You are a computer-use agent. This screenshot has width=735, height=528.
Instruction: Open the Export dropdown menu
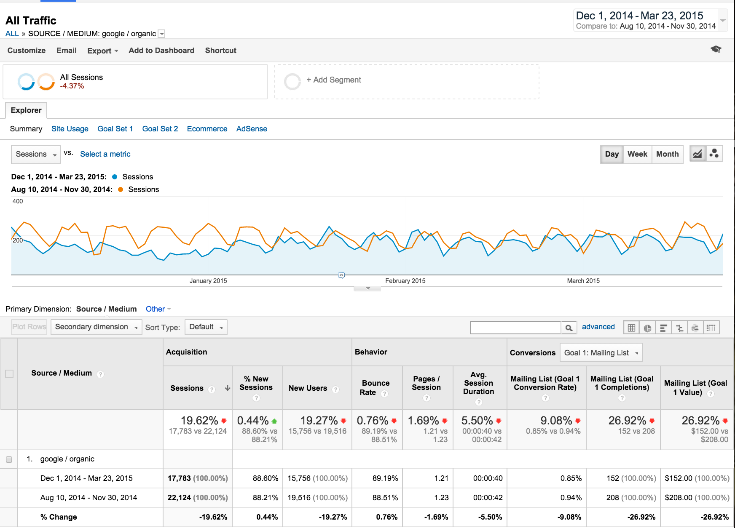(102, 51)
